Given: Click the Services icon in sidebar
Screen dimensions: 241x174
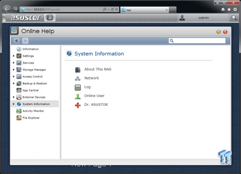Looking at the screenshot, I should tap(19, 63).
